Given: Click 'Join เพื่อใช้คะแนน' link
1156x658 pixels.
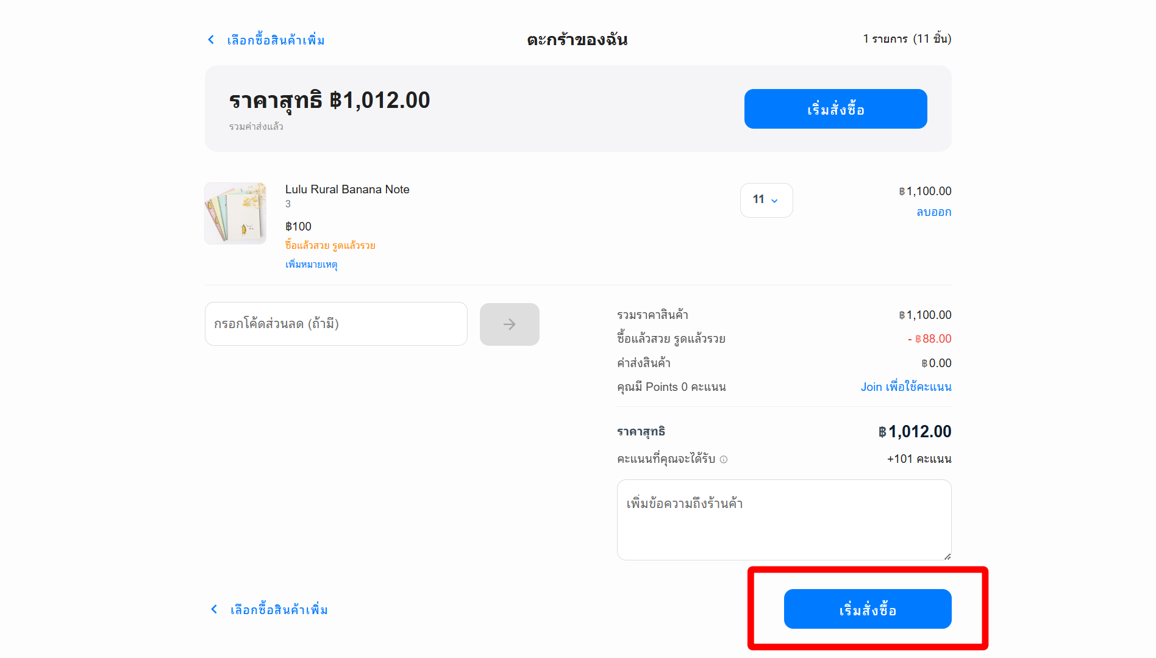Looking at the screenshot, I should (x=905, y=387).
